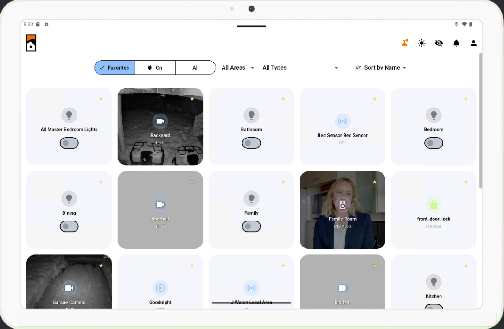Open notifications via the bell icon
The height and width of the screenshot is (329, 504).
tap(456, 43)
